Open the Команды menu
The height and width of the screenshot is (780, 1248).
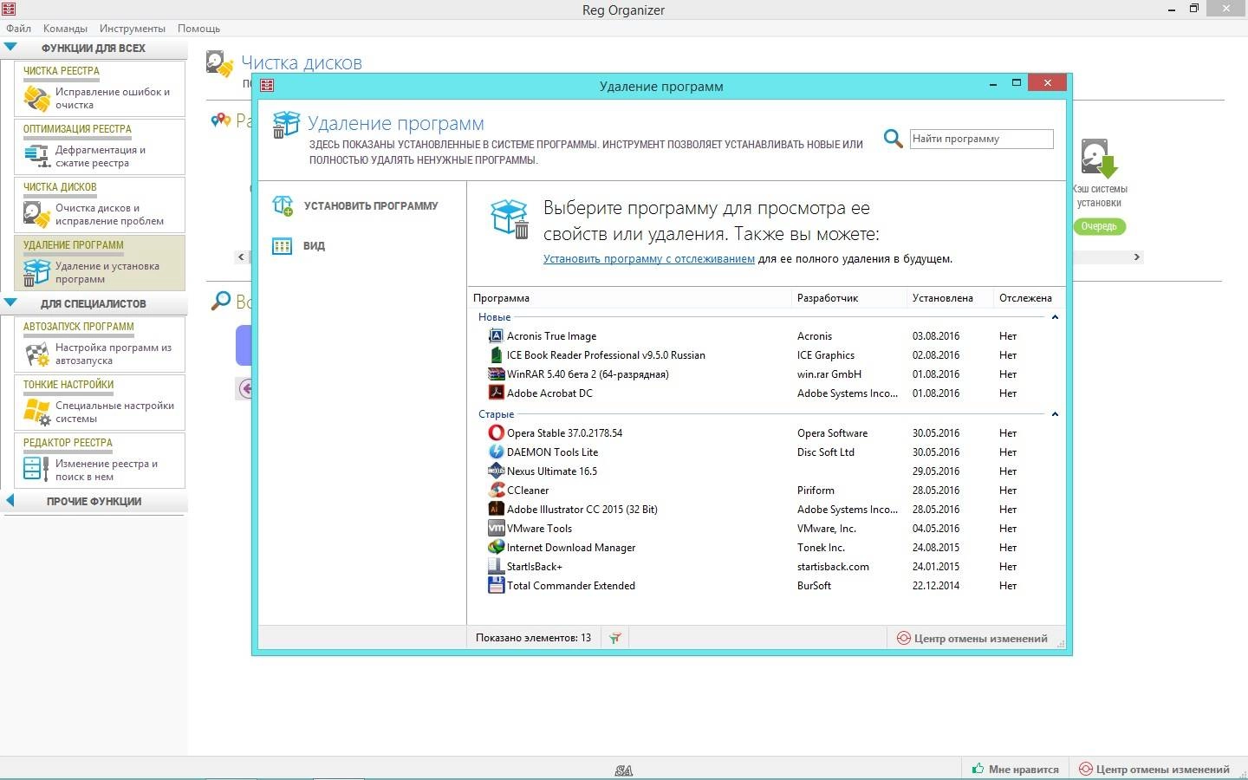[x=65, y=29]
